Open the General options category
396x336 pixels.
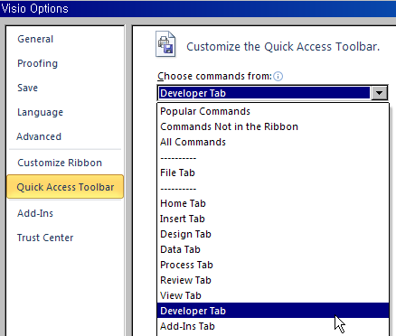pos(35,39)
